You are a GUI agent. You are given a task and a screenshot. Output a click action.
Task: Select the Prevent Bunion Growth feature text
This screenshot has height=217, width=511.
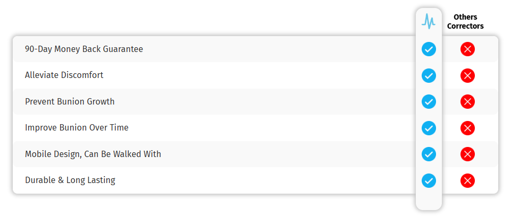[70, 101]
